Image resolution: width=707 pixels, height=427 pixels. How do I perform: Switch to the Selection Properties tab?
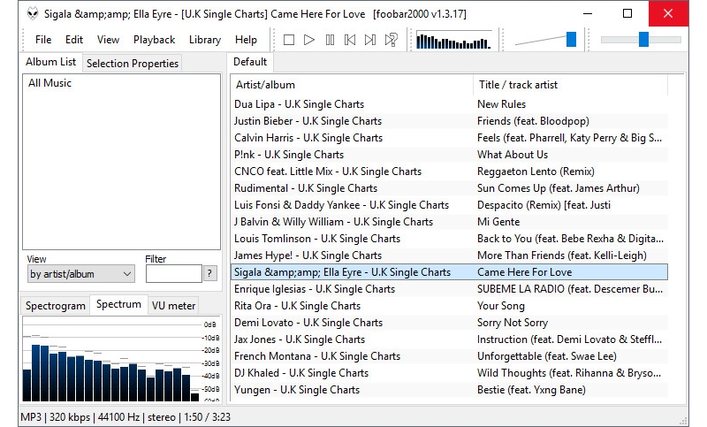coord(133,64)
